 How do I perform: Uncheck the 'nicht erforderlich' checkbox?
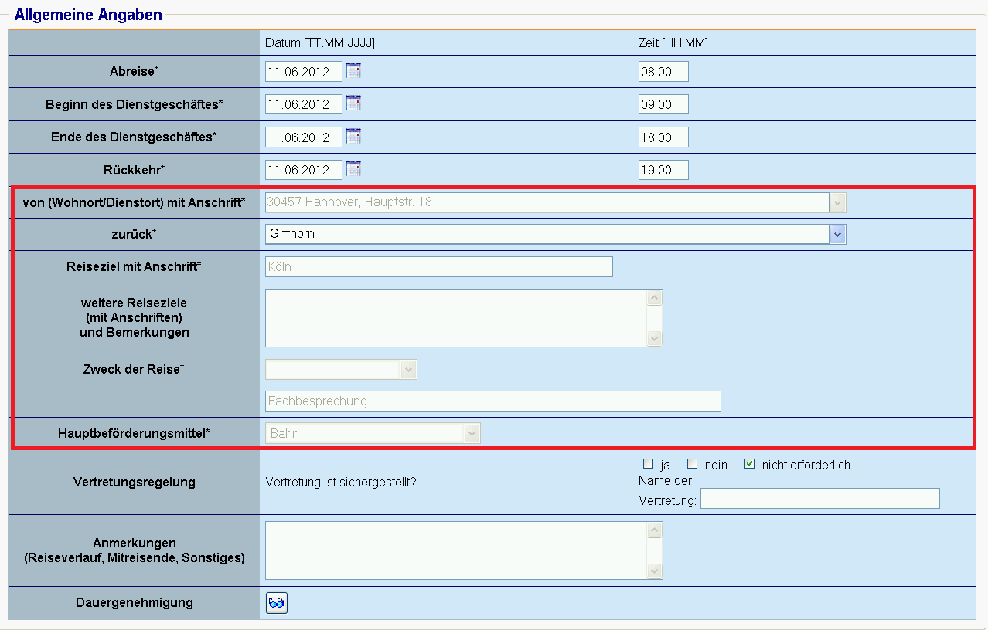(x=749, y=464)
